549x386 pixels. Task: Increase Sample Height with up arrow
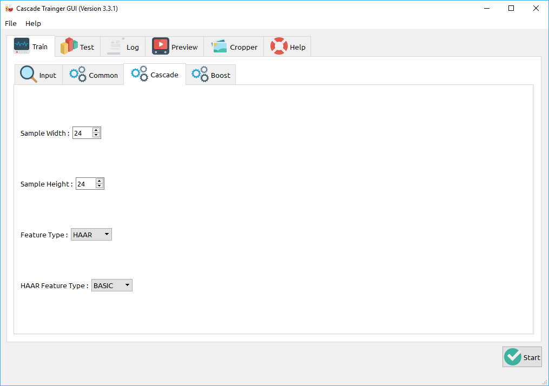[100, 181]
